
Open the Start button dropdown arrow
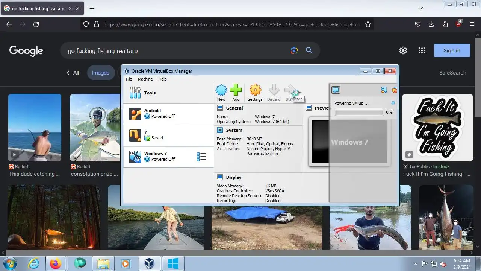[x=299, y=93]
